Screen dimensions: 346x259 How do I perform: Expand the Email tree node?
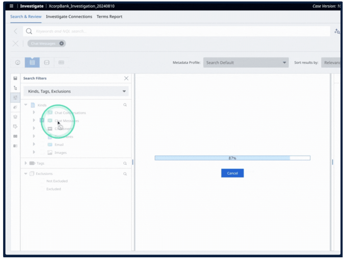34,144
